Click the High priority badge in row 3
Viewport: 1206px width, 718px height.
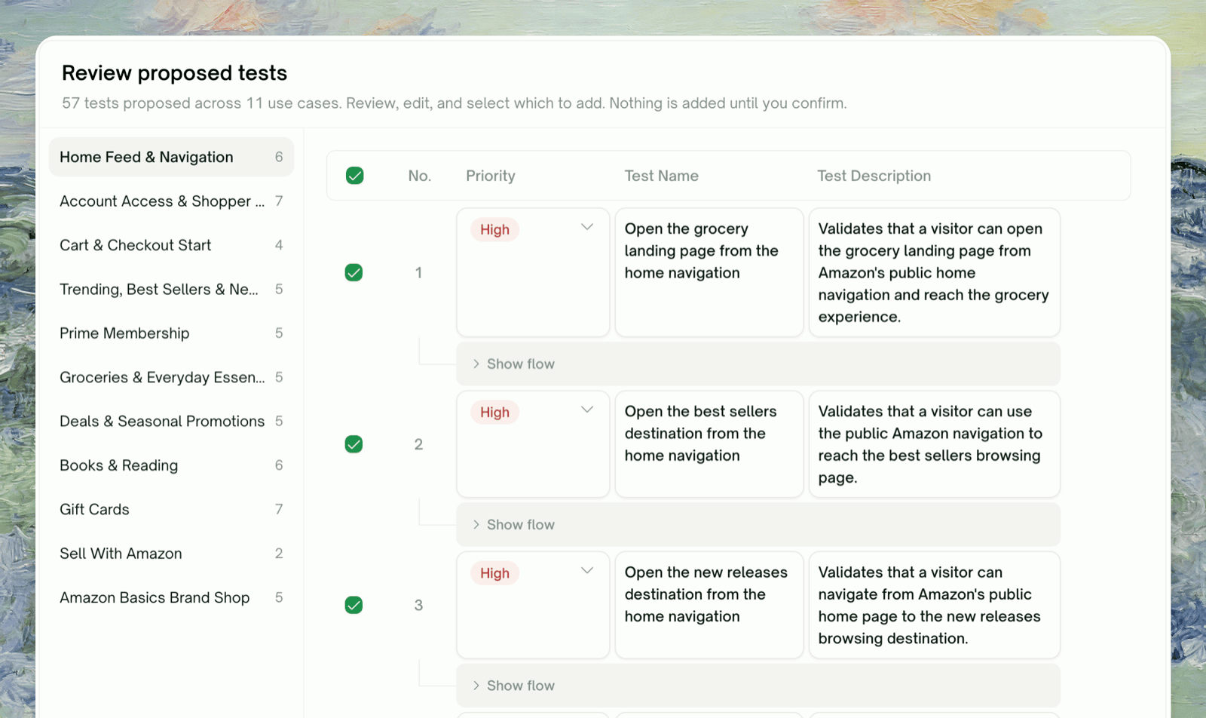tap(494, 573)
